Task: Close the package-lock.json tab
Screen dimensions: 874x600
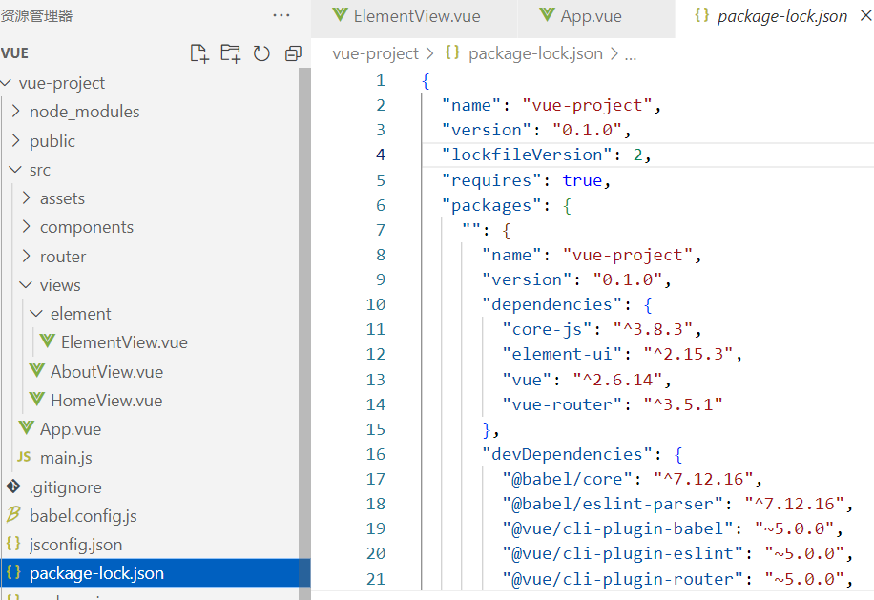Action: click(864, 15)
